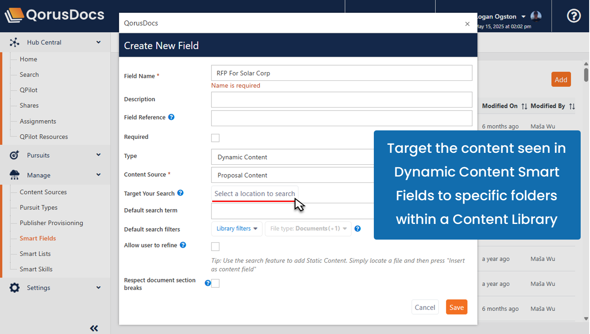The image size is (590, 334).
Task: Click Select a location to search
Action: [x=255, y=193]
